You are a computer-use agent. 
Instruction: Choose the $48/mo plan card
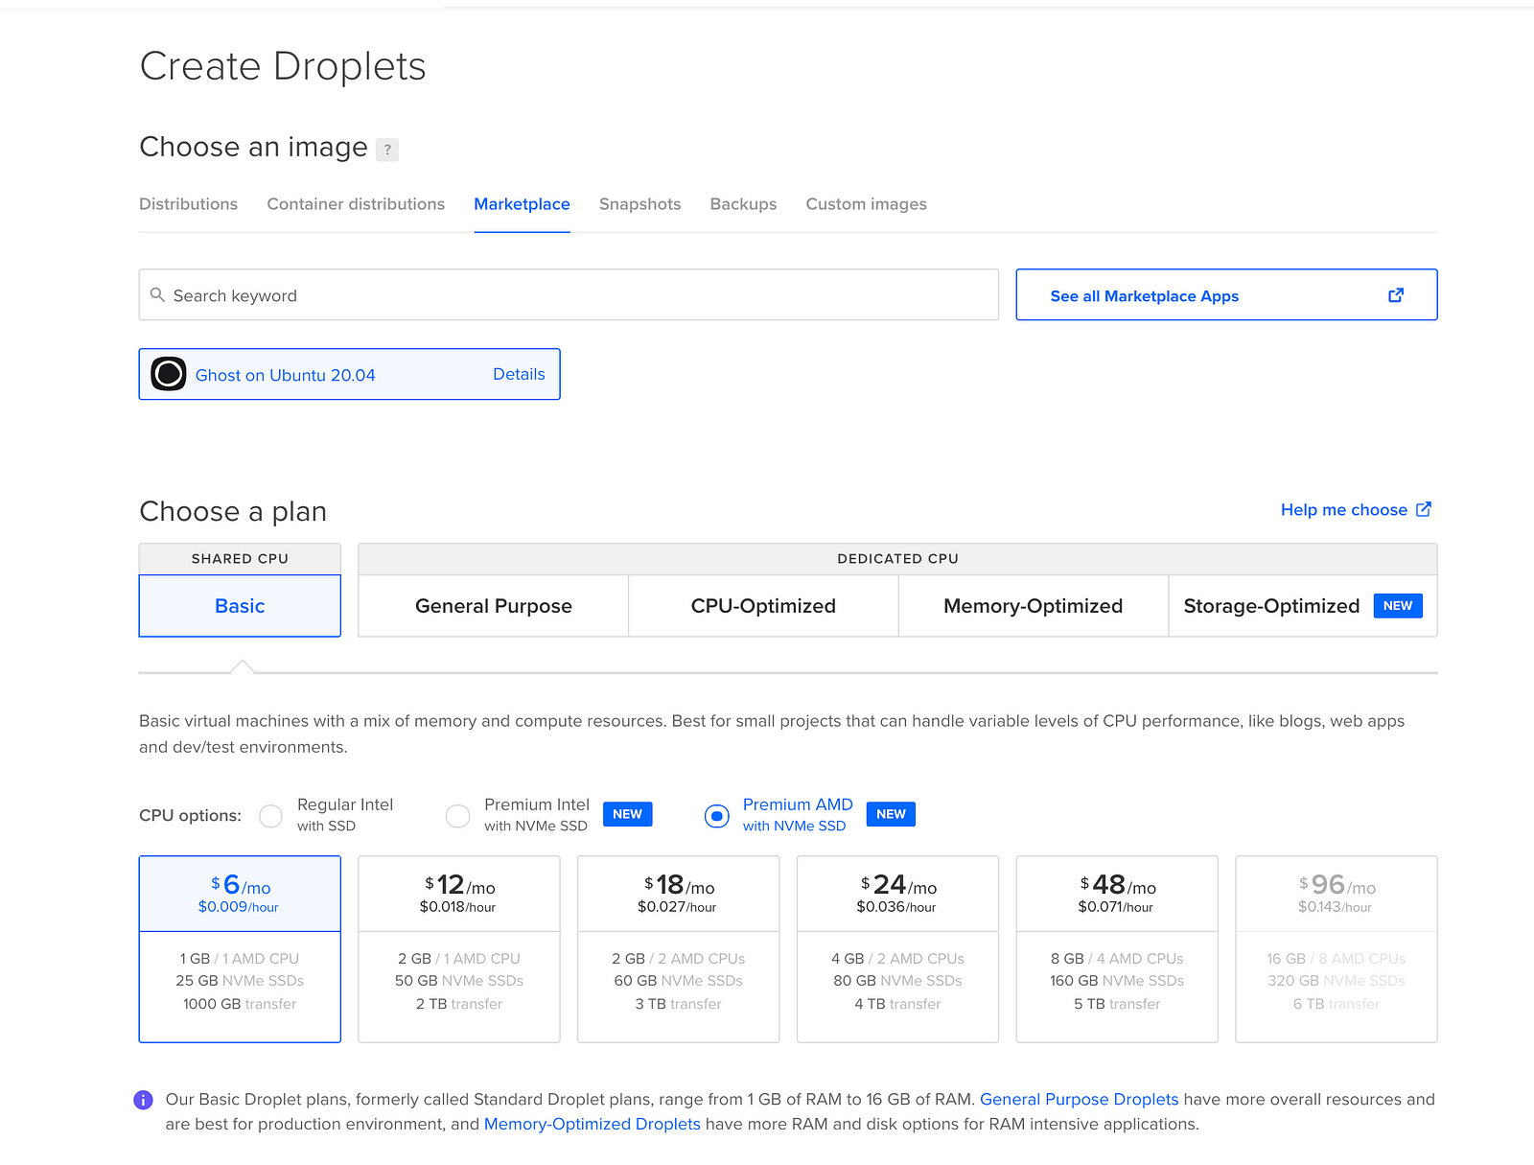coord(1117,949)
